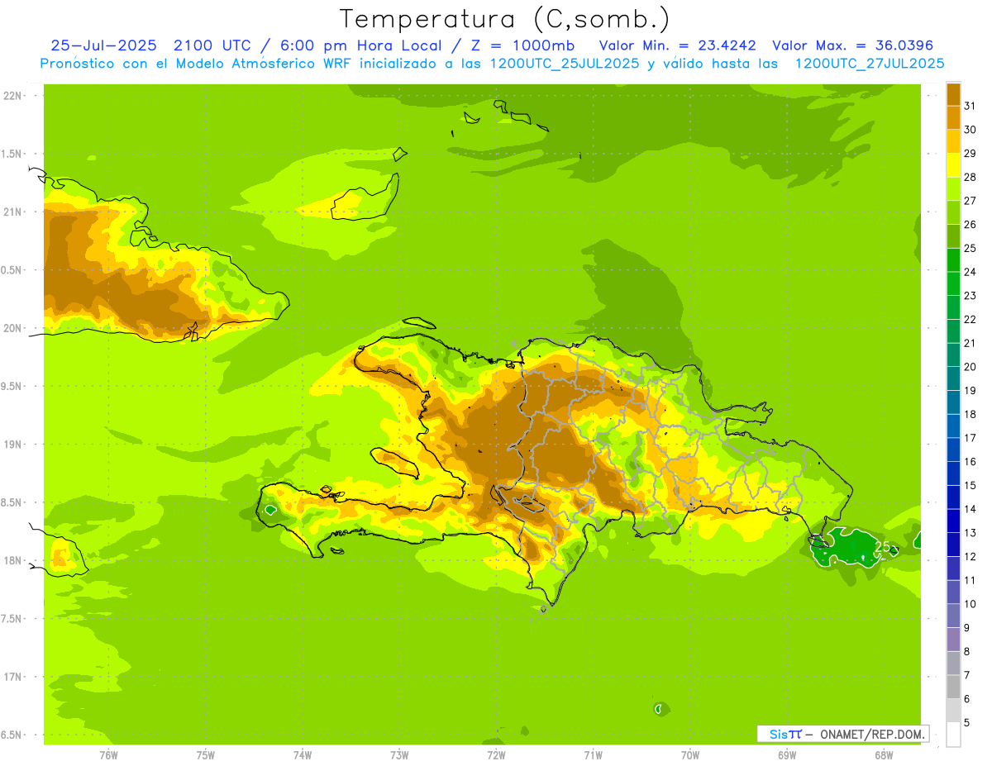The image size is (992, 766).
Task: Click the longitude axis label "72W"
Action: (496, 754)
